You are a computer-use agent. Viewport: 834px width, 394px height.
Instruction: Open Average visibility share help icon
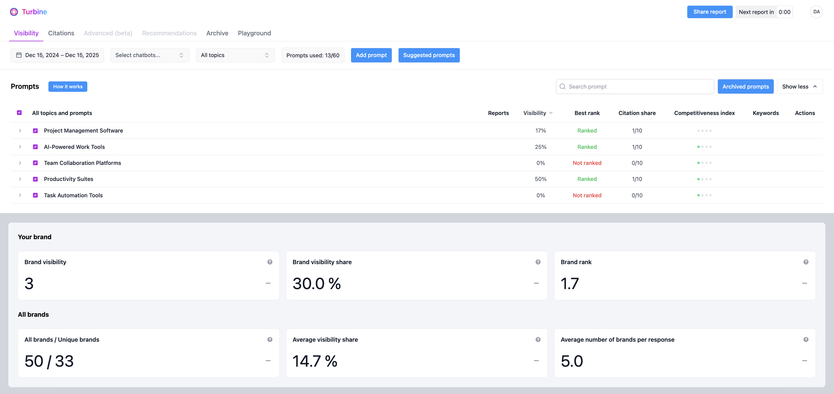coord(538,340)
